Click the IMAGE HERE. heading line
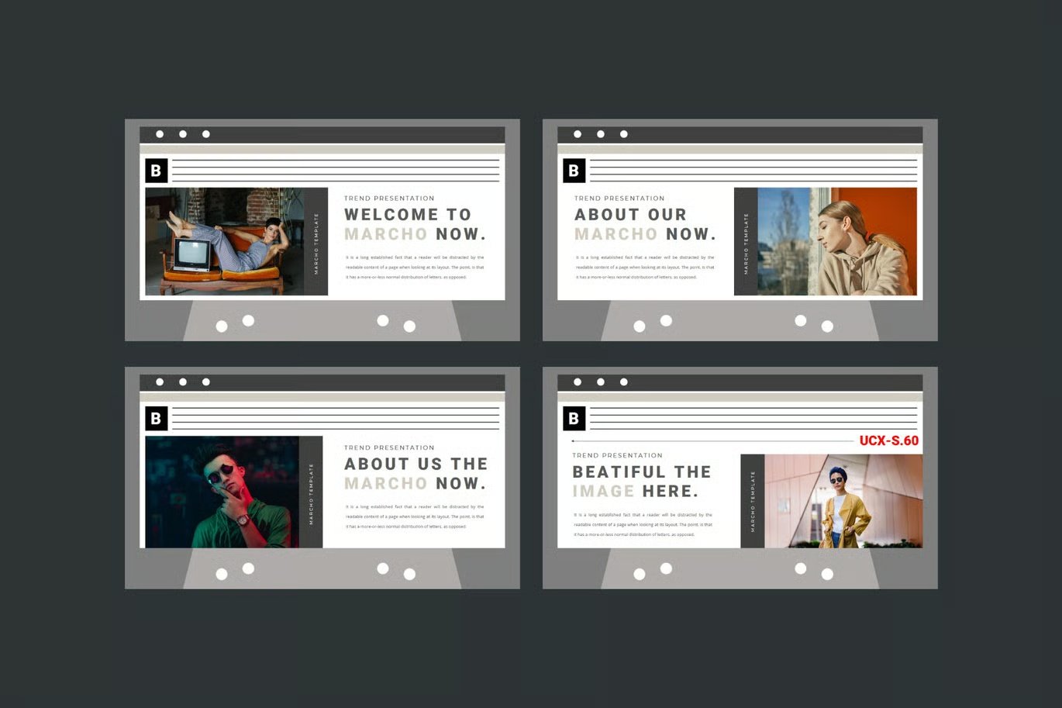Screen dimensions: 1062x708 click(636, 491)
